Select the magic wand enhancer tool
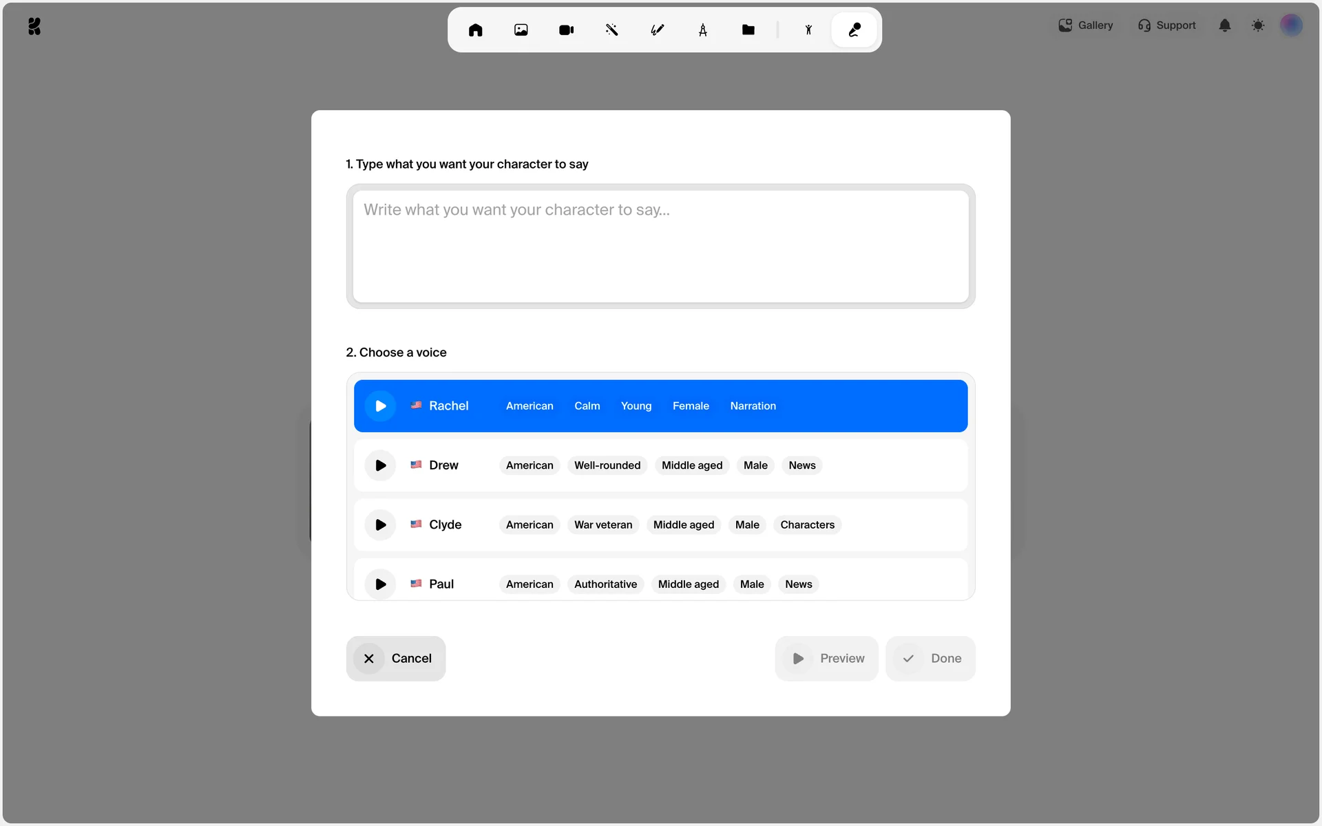Image resolution: width=1322 pixels, height=826 pixels. [611, 30]
